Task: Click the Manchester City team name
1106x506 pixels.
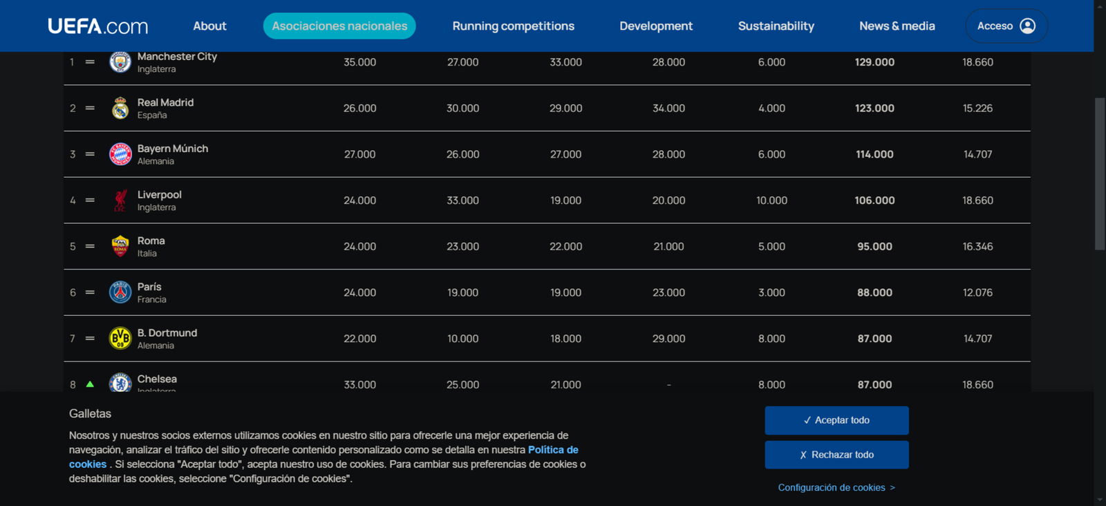Action: pyautogui.click(x=177, y=57)
